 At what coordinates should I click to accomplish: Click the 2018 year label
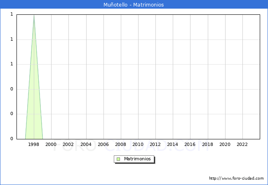pyautogui.click(x=207, y=145)
